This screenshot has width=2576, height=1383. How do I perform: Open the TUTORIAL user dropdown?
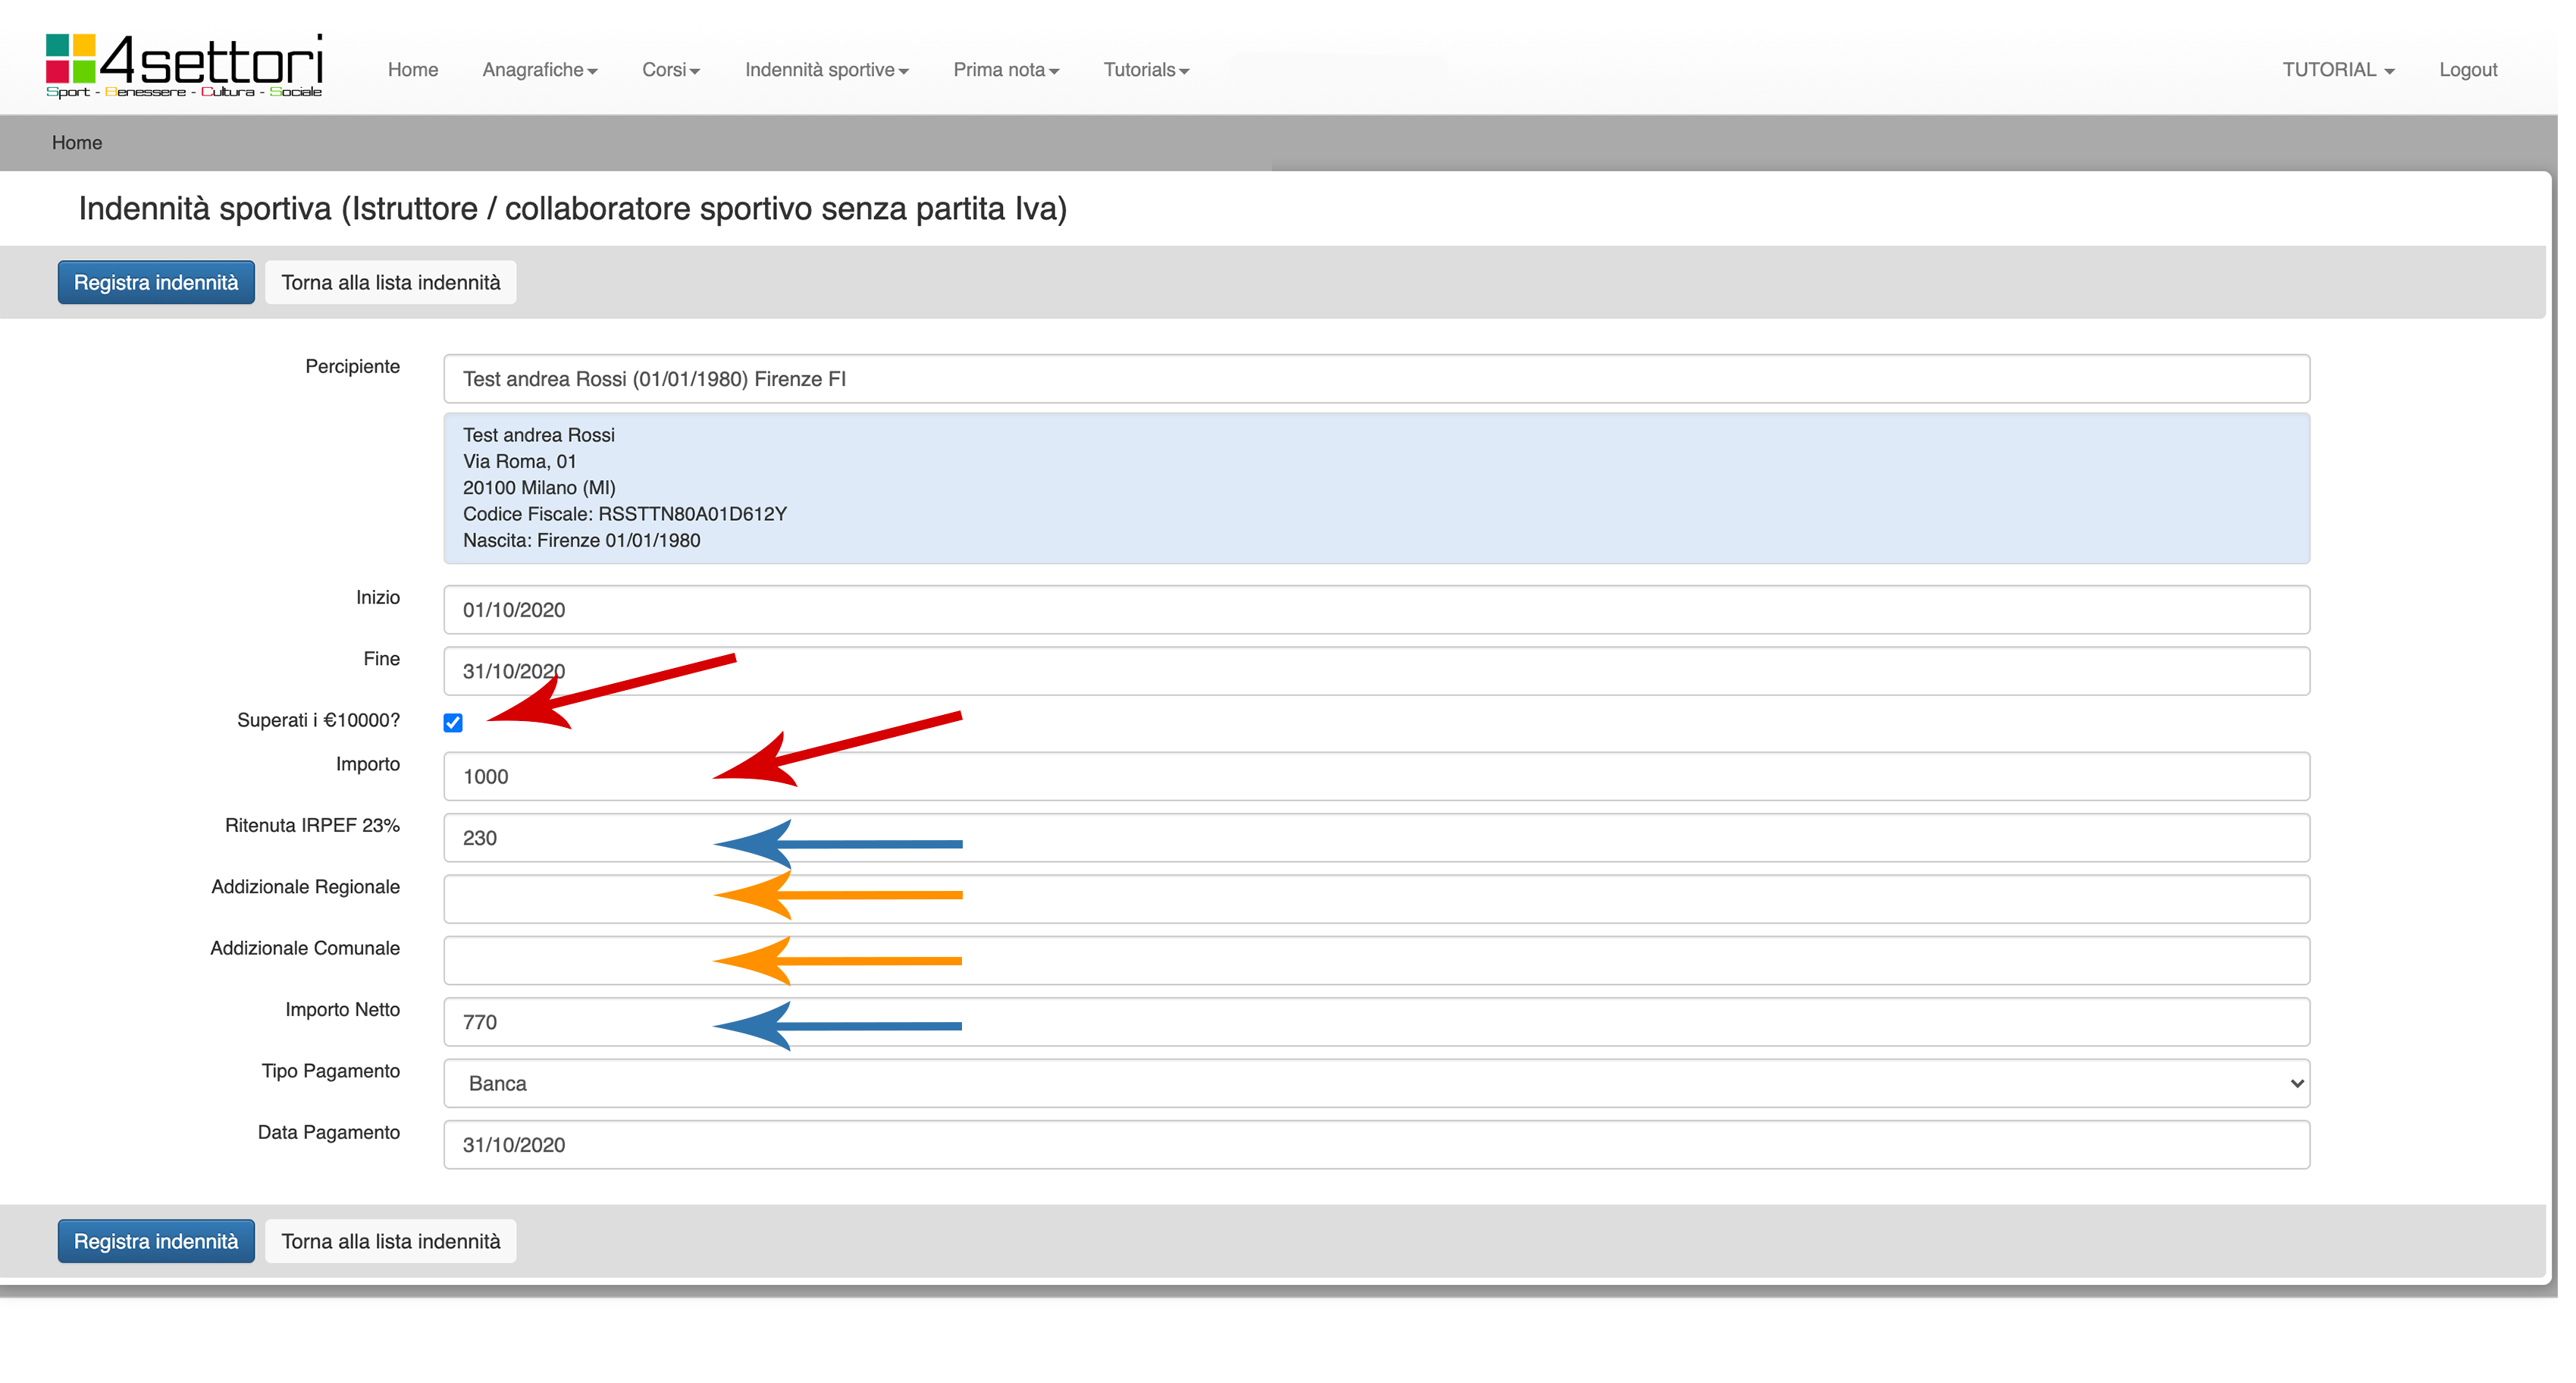[x=2337, y=70]
